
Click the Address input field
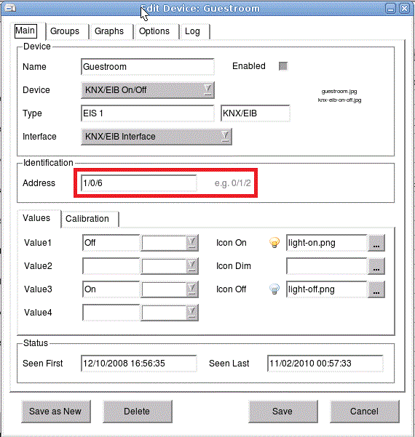tap(139, 183)
